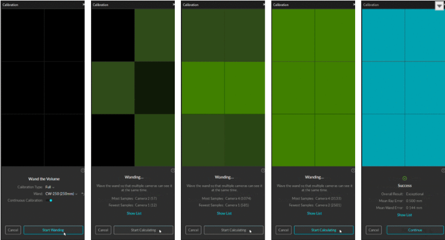Cancel the Wand the Volume calibration
The image size is (445, 240).
point(13,230)
